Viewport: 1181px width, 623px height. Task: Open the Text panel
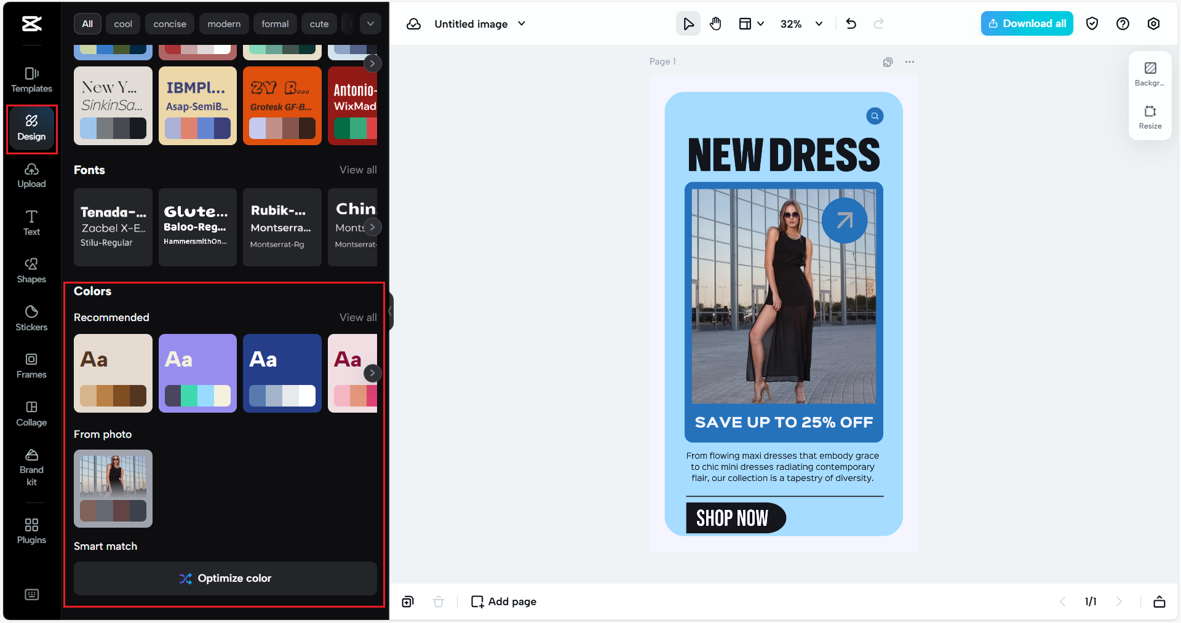pos(31,223)
